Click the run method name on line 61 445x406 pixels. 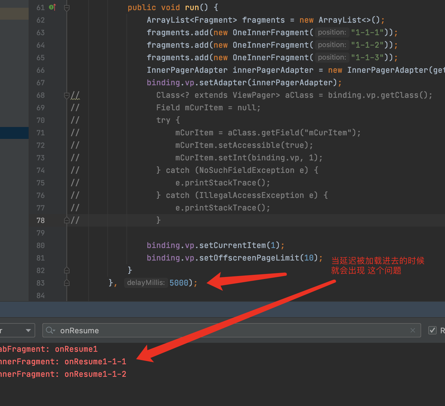coord(192,7)
